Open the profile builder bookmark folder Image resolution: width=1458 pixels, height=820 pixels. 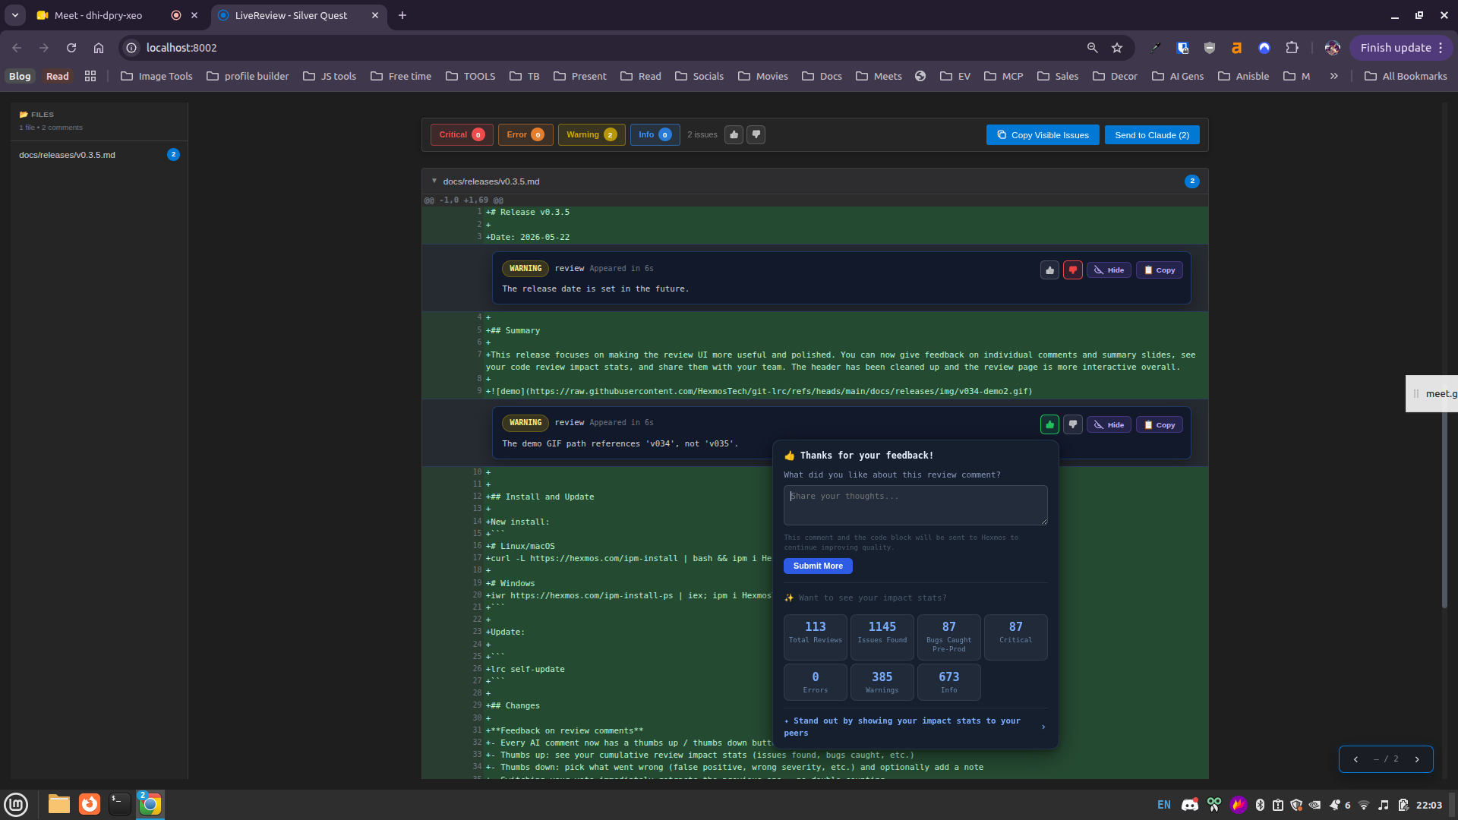pyautogui.click(x=248, y=76)
